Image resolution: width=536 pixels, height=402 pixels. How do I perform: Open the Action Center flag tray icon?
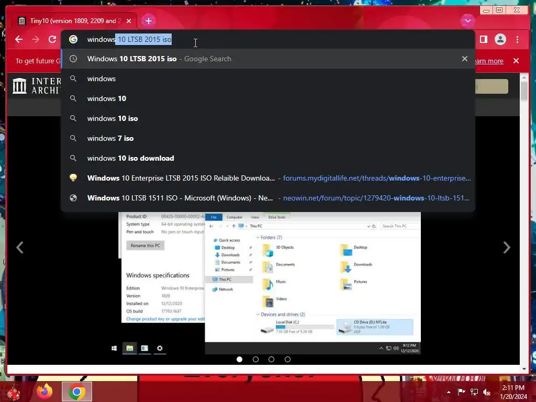click(462, 392)
